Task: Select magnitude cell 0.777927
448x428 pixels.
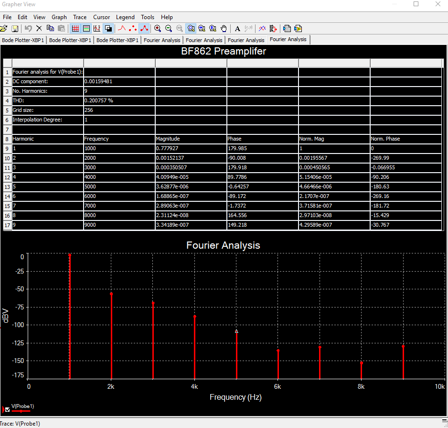Action: [191, 148]
